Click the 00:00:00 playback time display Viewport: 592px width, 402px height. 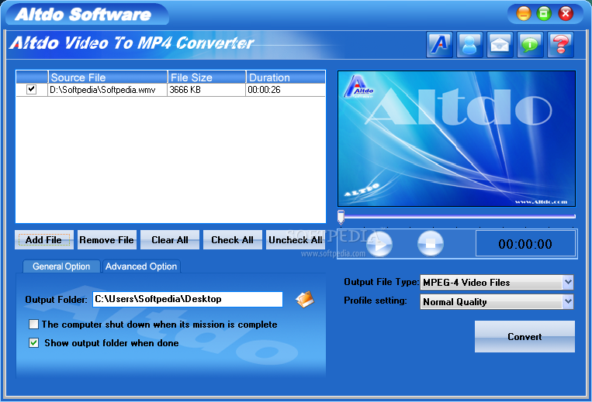(x=525, y=244)
